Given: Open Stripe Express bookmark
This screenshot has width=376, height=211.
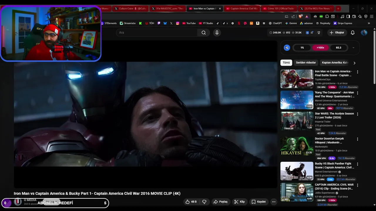Looking at the screenshot, I should tap(343, 23).
